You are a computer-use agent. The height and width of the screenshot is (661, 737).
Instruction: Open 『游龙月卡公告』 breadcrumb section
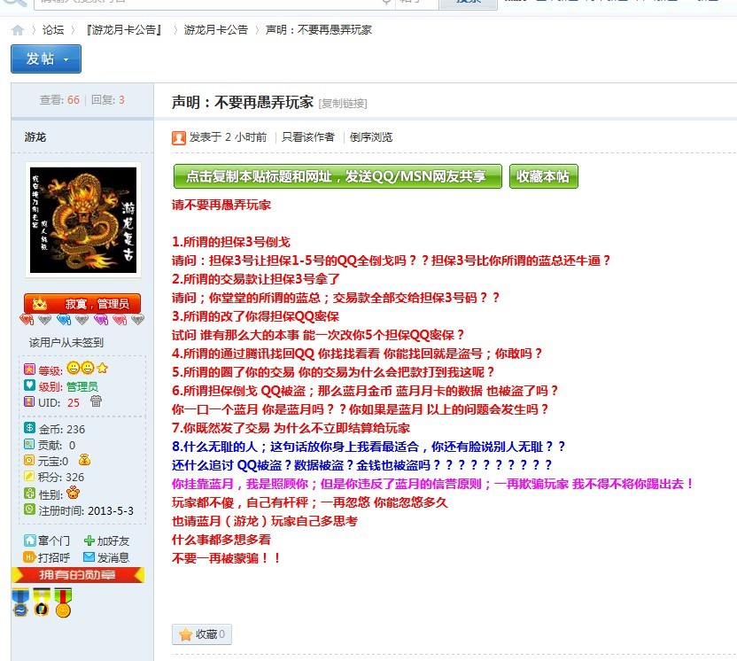click(124, 30)
